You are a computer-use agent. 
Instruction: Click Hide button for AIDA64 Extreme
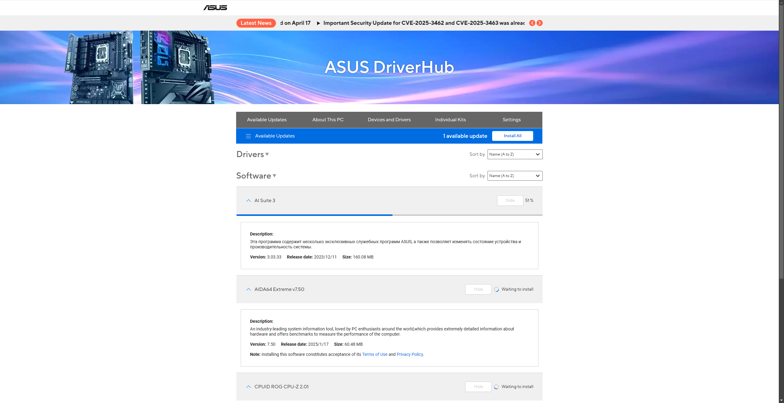478,289
